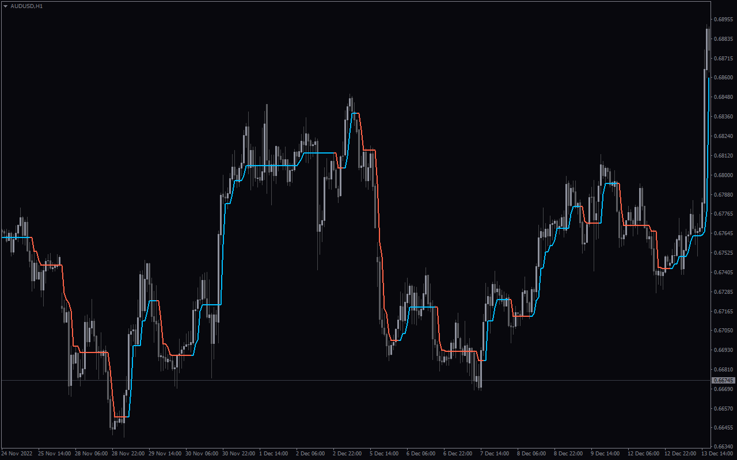Select the current price label 0.66745
The image size is (737, 460).
(x=724, y=381)
